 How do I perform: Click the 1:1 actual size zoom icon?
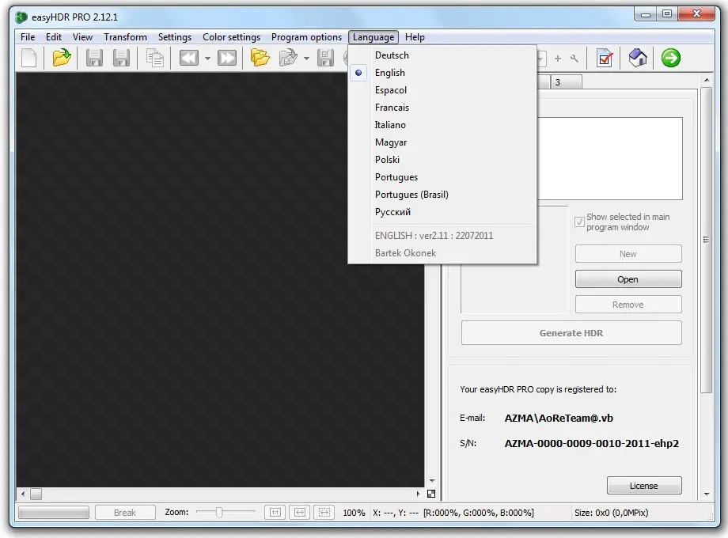click(x=275, y=513)
